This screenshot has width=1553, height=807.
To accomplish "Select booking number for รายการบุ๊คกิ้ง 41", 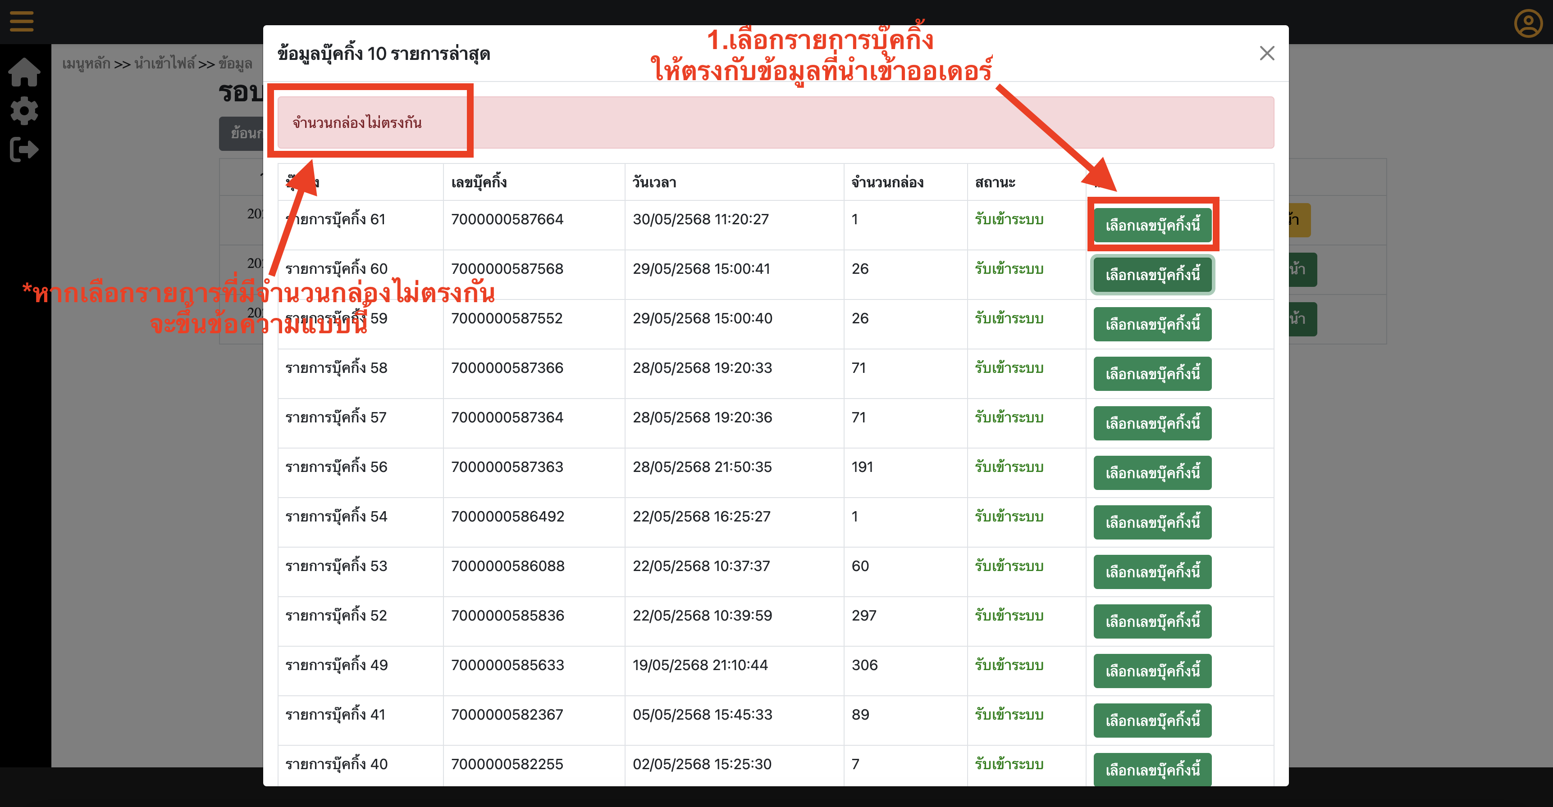I will 1152,720.
